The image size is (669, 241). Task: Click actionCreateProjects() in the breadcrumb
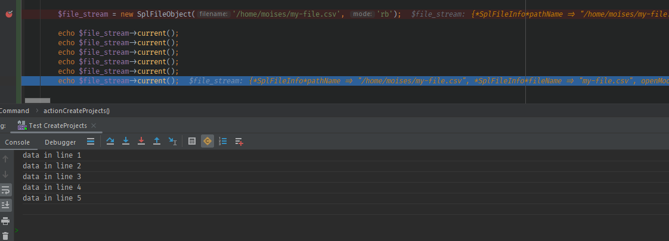click(x=76, y=111)
